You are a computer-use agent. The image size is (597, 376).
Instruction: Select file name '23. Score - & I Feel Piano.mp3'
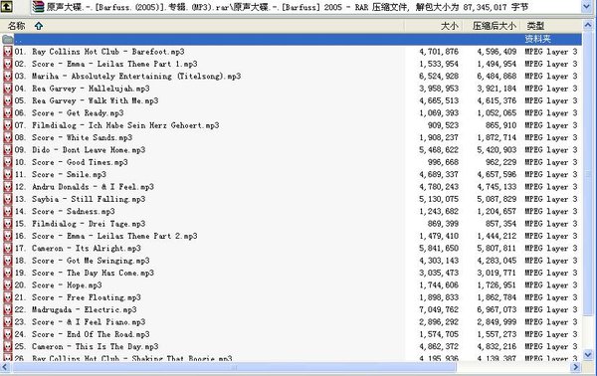[80, 322]
